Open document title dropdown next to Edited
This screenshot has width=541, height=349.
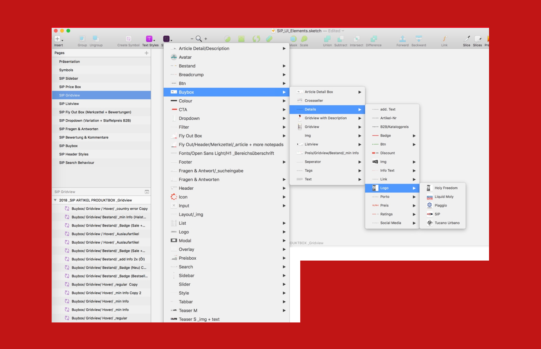343,31
